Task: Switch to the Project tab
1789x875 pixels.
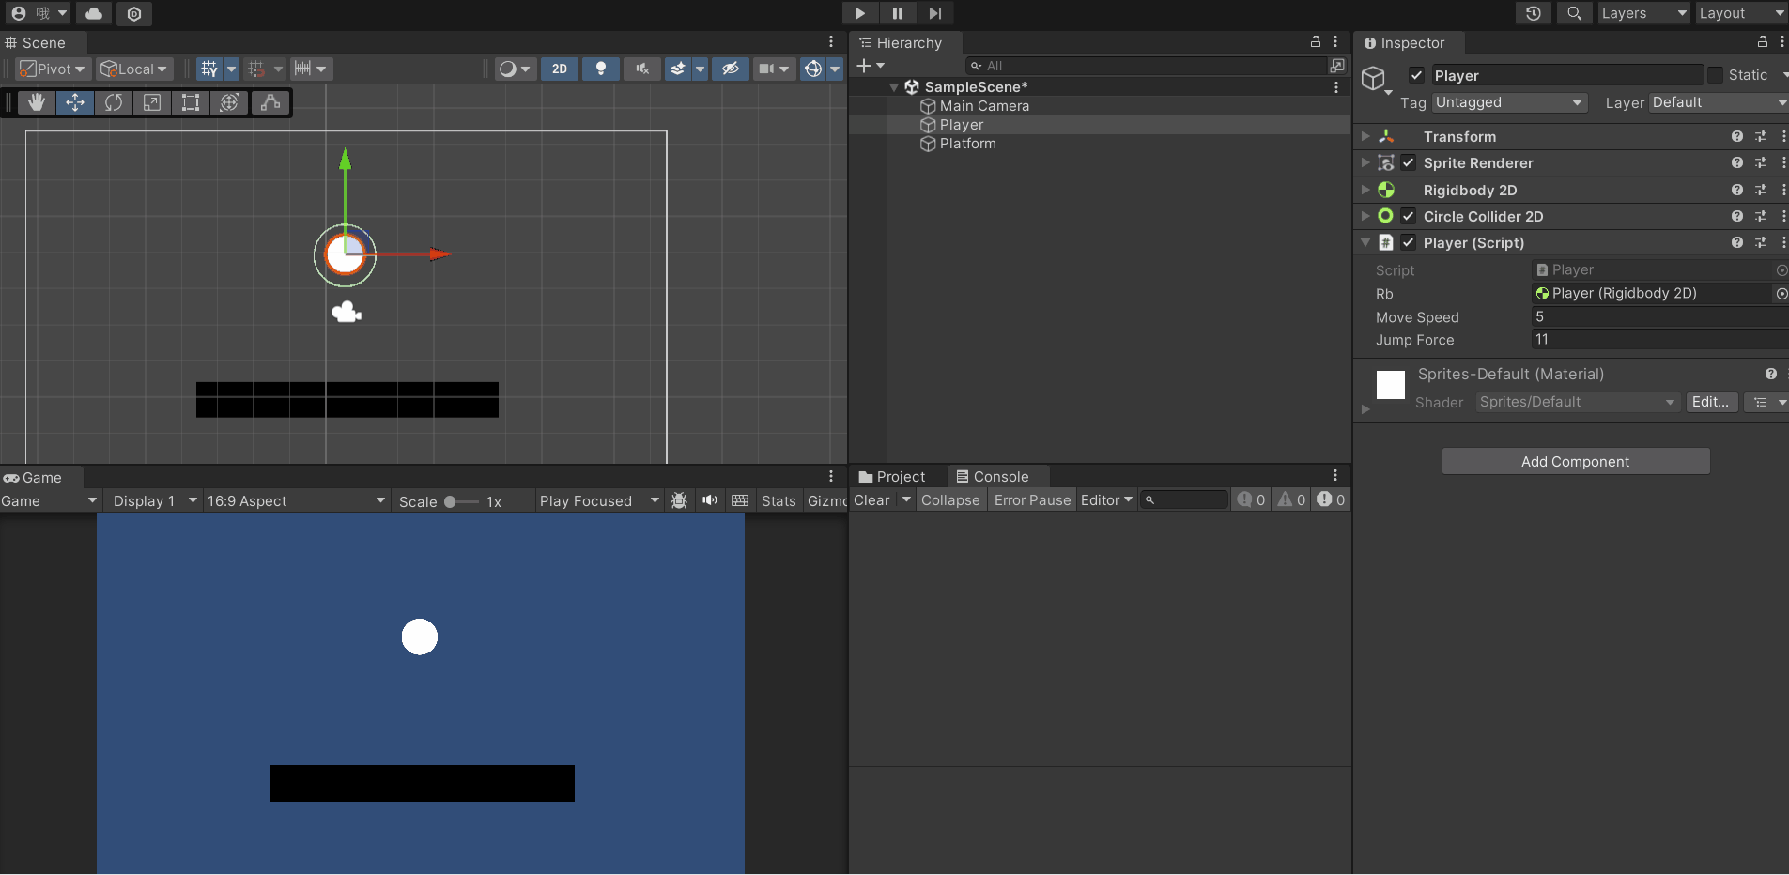Action: [892, 477]
